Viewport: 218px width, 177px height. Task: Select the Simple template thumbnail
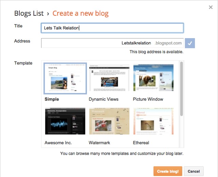click(x=65, y=79)
